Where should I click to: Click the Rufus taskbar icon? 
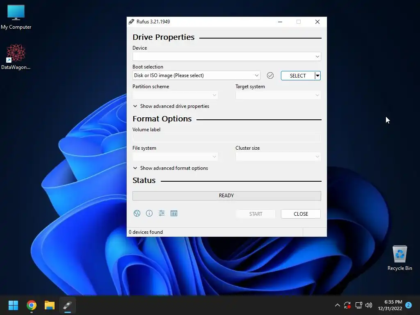click(68, 305)
